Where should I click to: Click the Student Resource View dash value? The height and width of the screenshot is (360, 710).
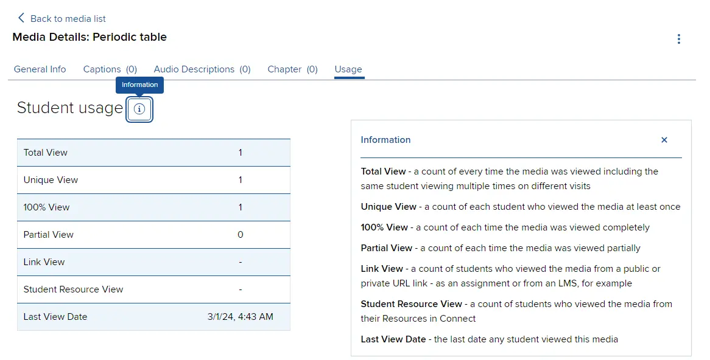(x=241, y=289)
